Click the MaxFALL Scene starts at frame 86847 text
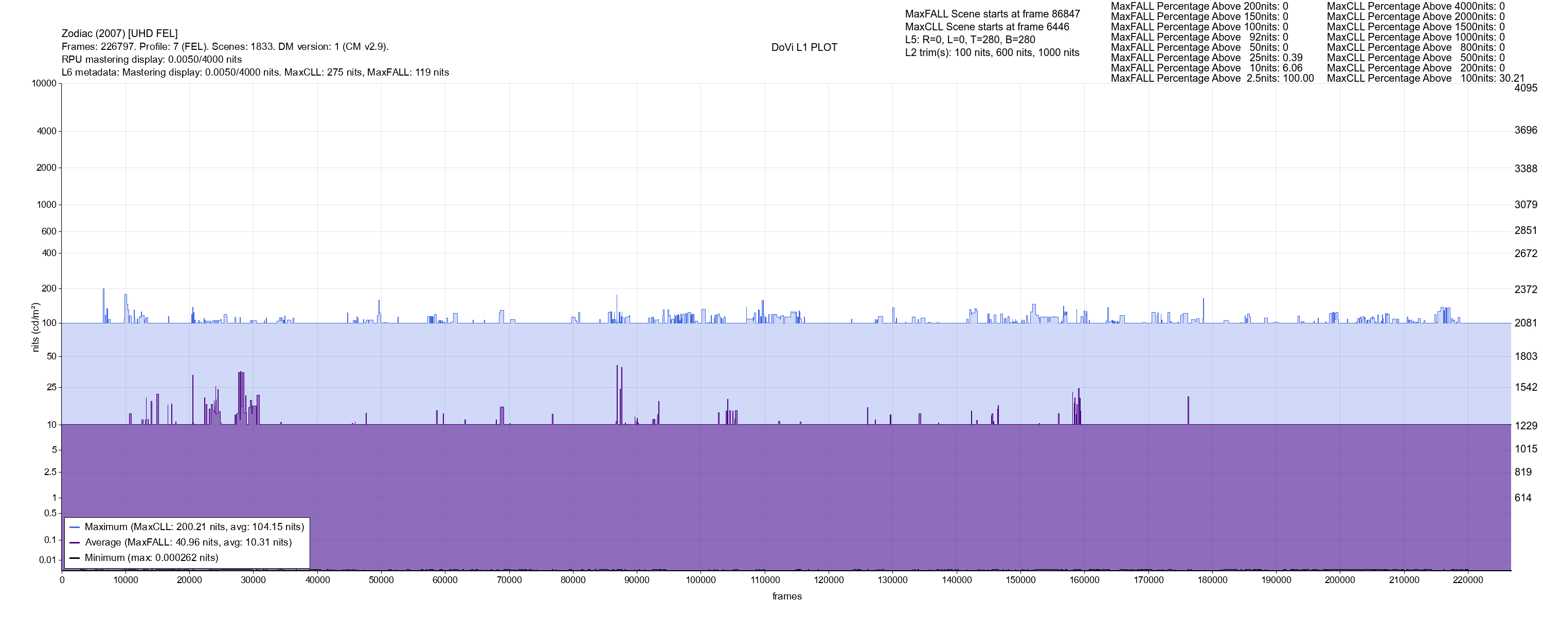This screenshot has height=617, width=1543. (x=992, y=14)
